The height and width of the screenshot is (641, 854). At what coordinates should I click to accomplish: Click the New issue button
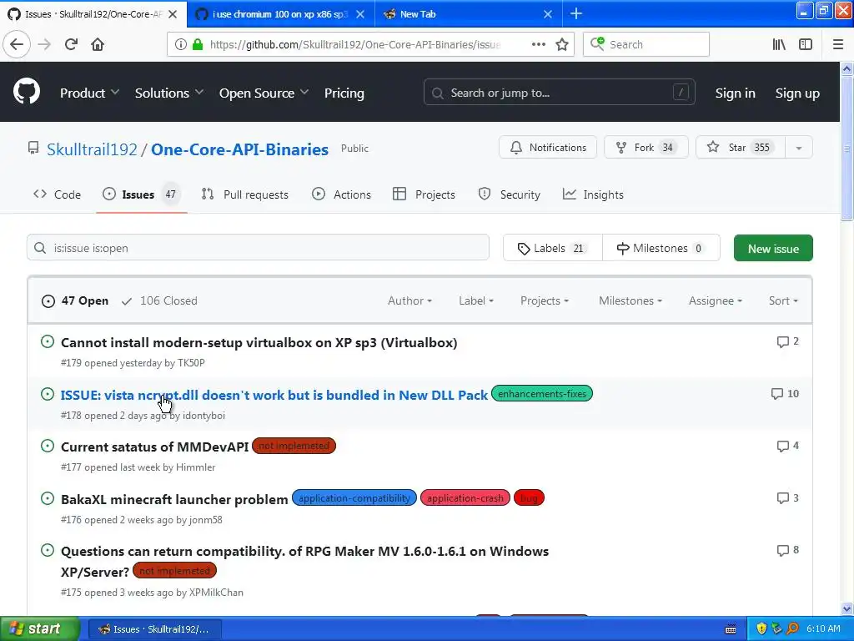(x=773, y=249)
